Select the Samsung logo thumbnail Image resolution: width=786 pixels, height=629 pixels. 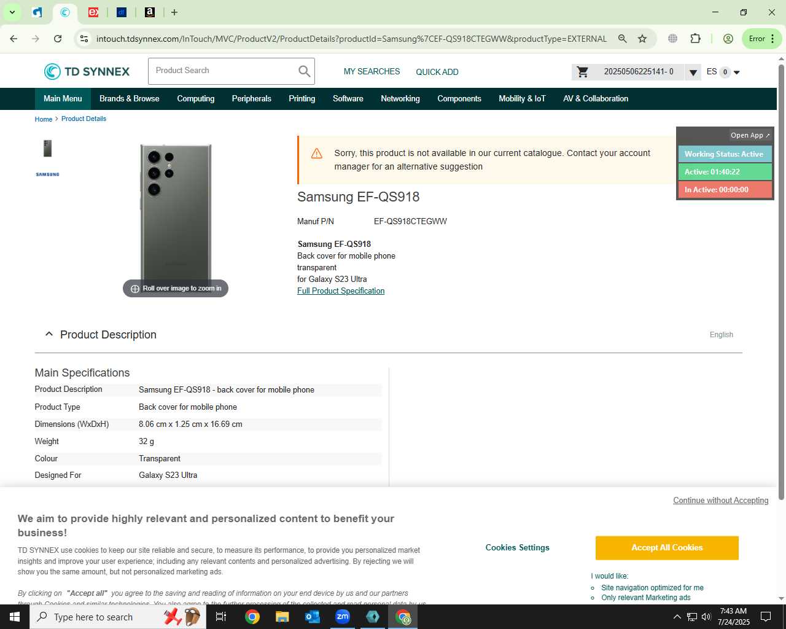pos(47,174)
